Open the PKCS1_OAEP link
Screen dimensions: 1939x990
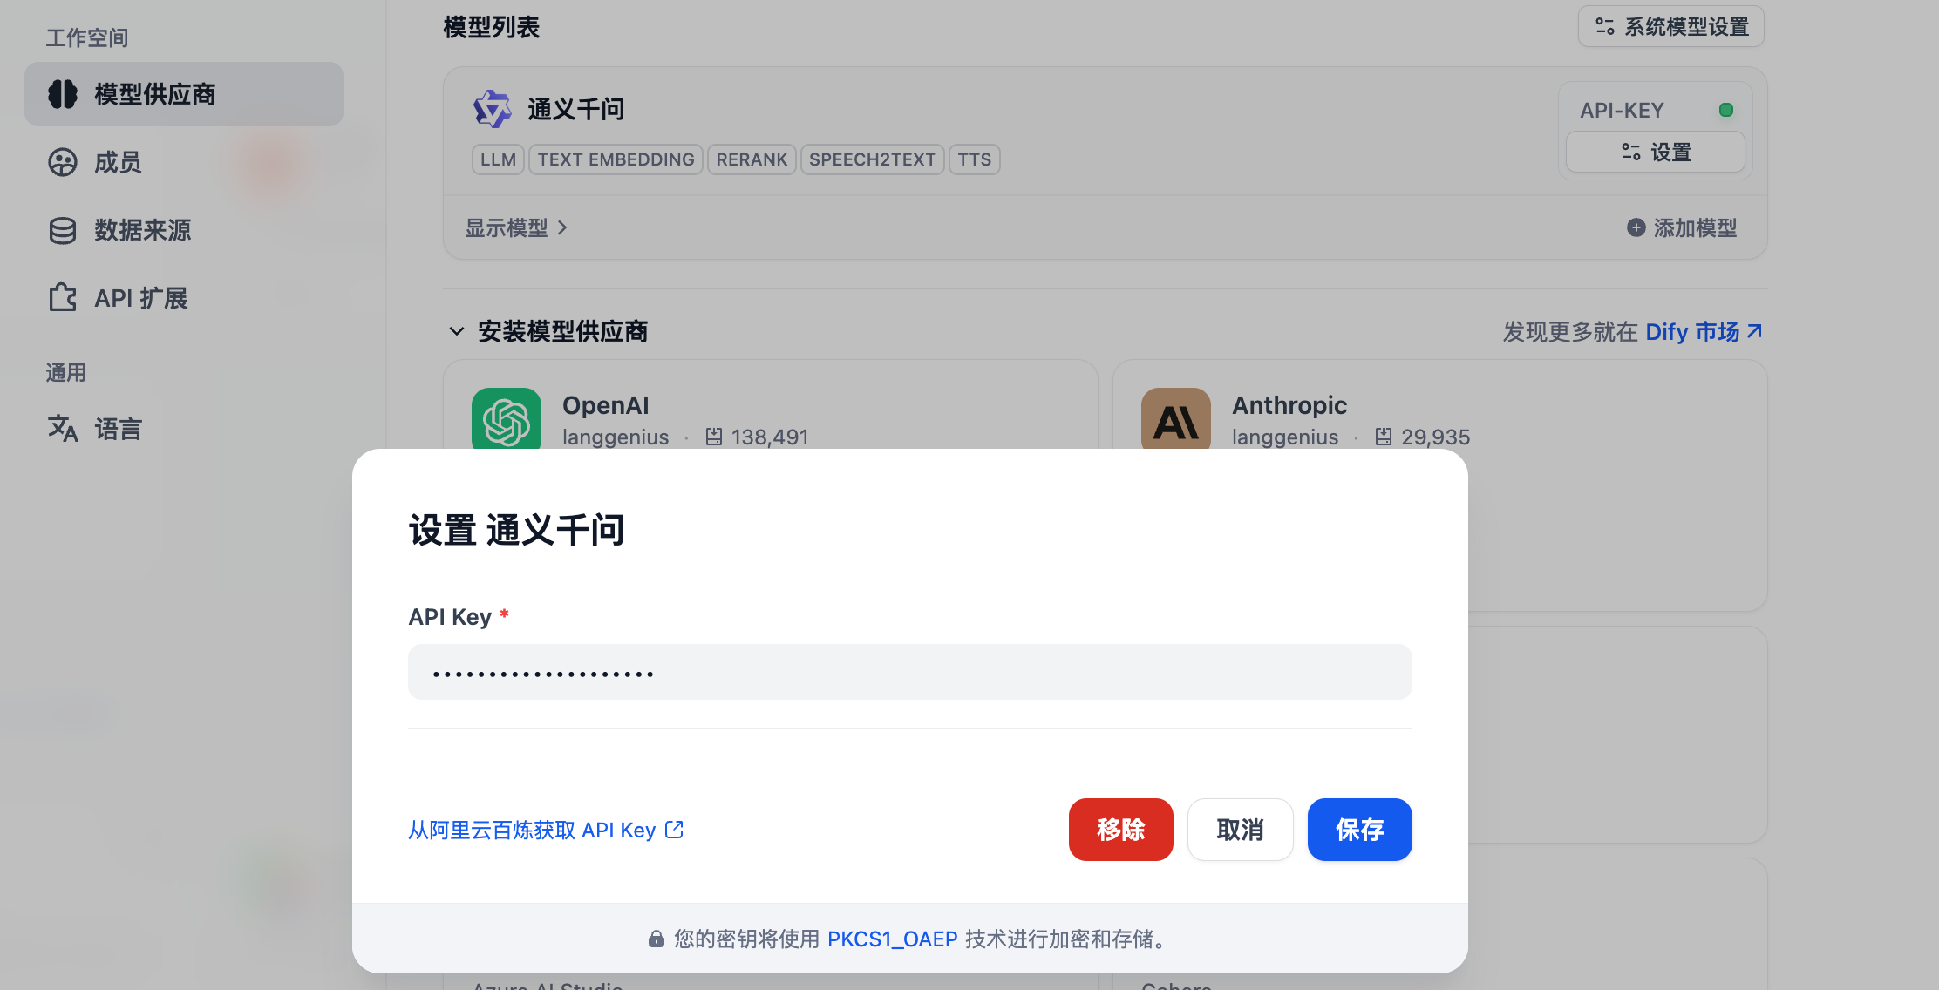(x=893, y=939)
